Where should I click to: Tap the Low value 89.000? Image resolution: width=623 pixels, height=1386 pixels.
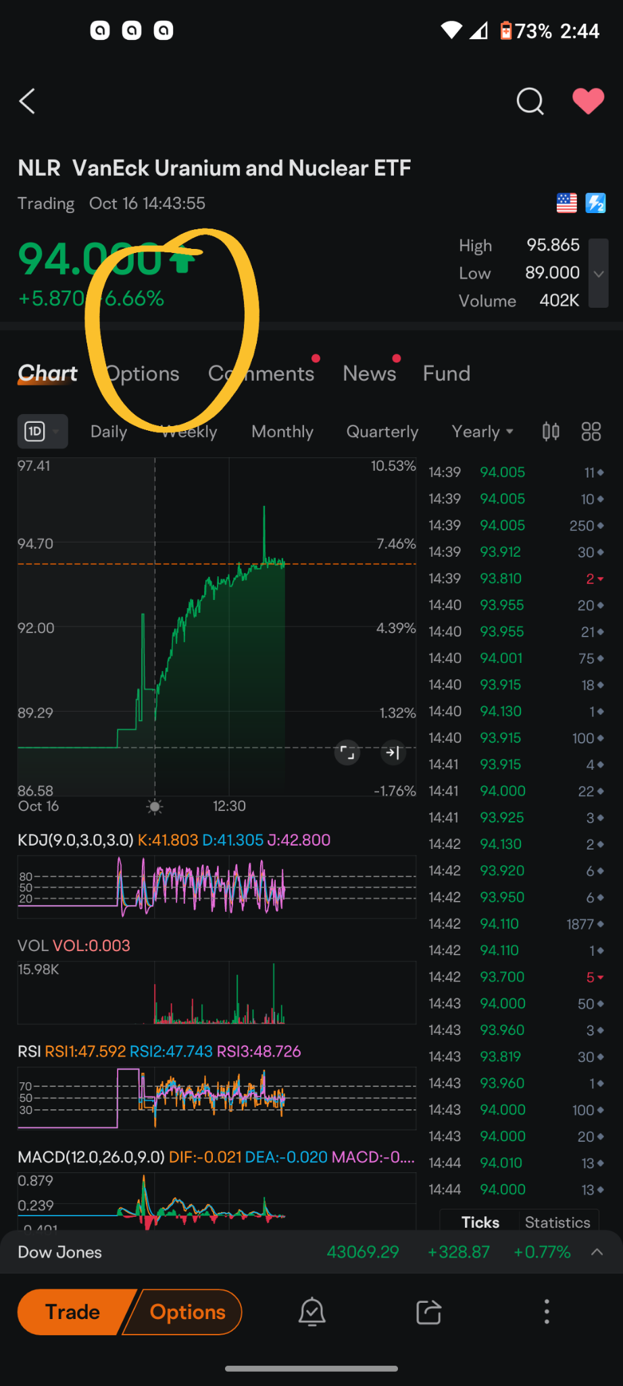(x=553, y=273)
